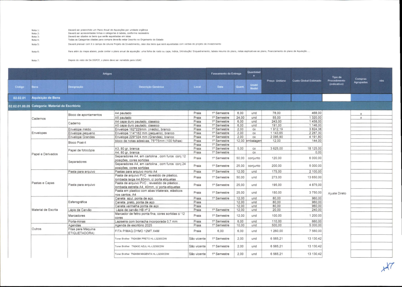This screenshot has height=287, width=402.
Task: Select the Ajuste Direto cell
Action: tap(336, 193)
